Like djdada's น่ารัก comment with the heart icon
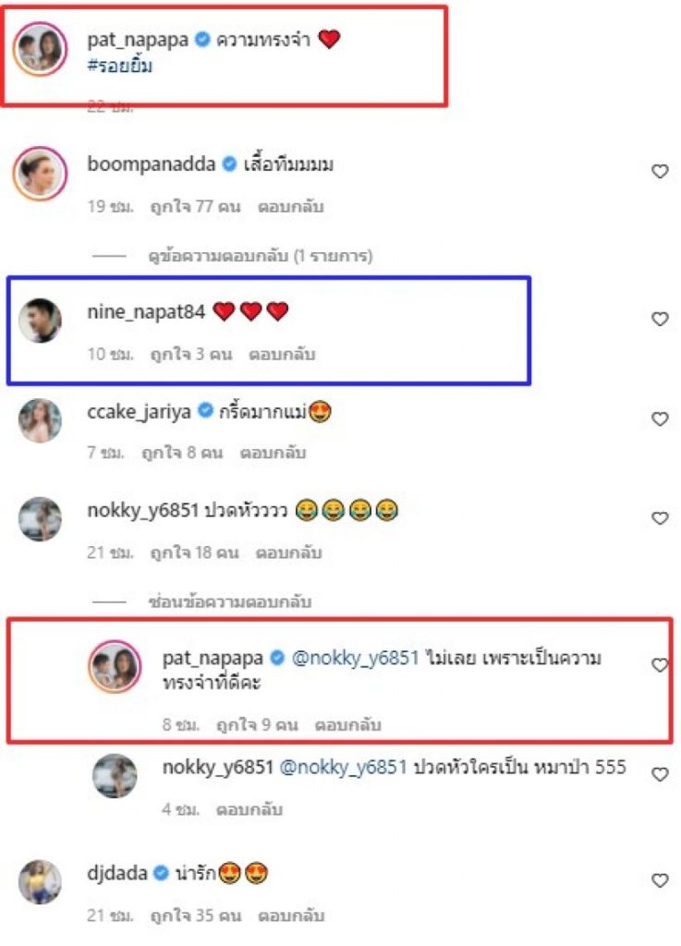Image resolution: width=681 pixels, height=946 pixels. tap(660, 880)
